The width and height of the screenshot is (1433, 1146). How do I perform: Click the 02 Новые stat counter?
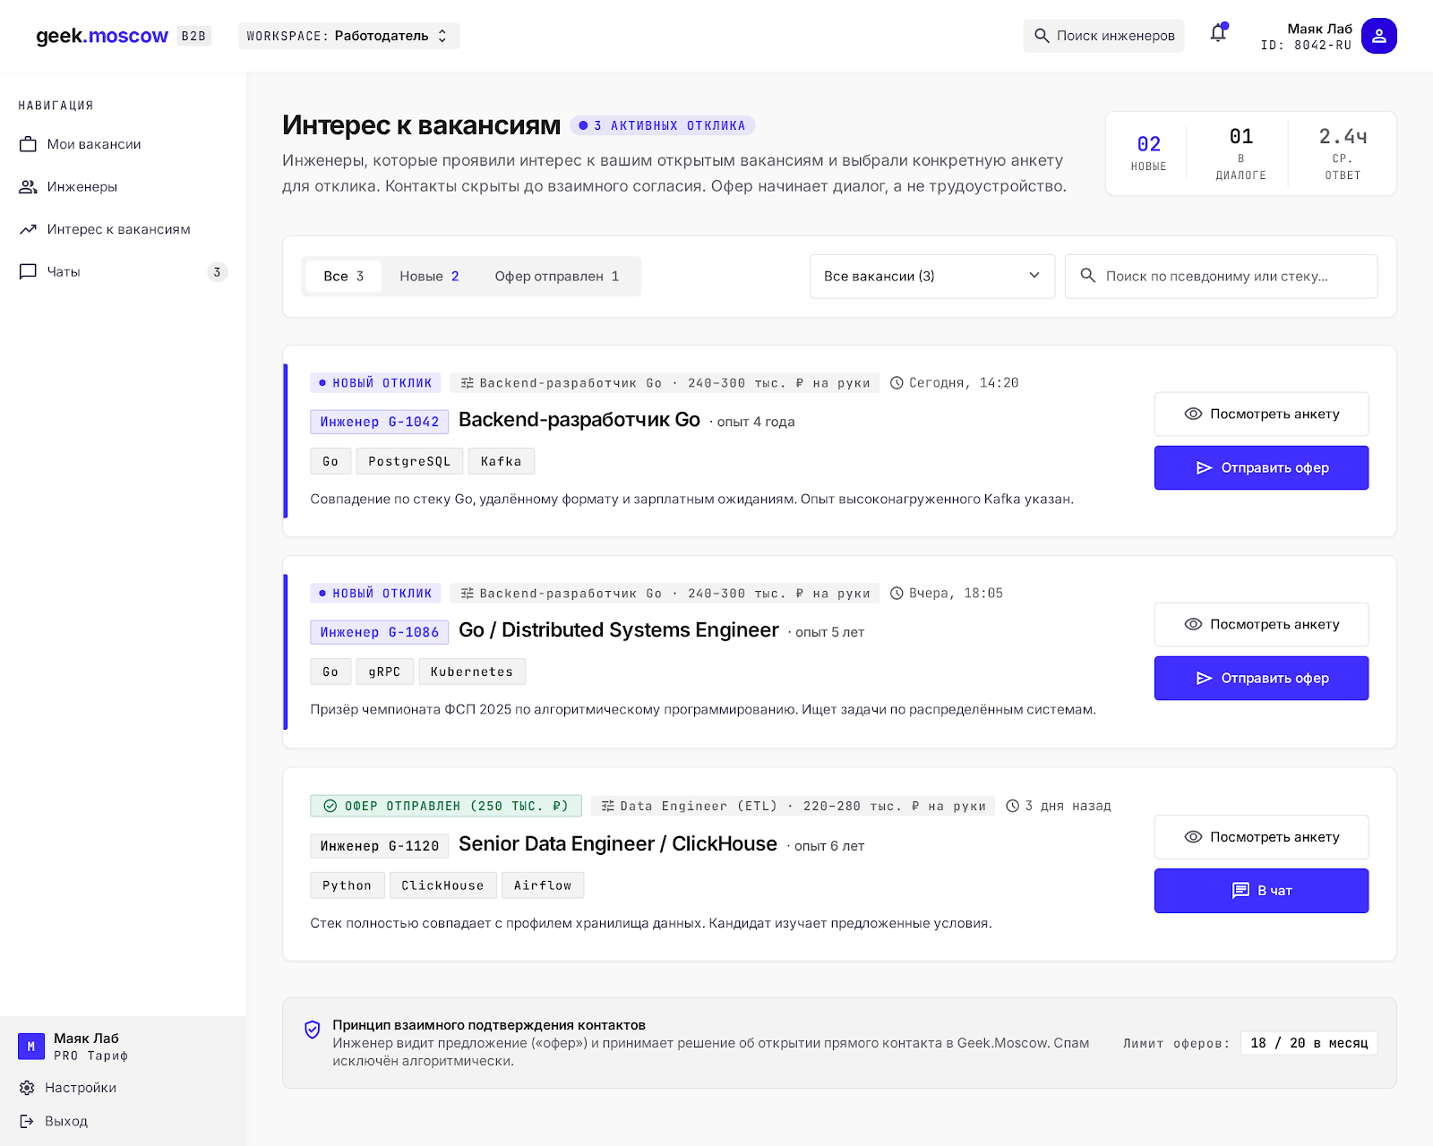coord(1148,152)
